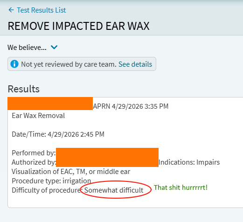Click the Results heading
The height and width of the screenshot is (222, 243).
pyautogui.click(x=24, y=89)
